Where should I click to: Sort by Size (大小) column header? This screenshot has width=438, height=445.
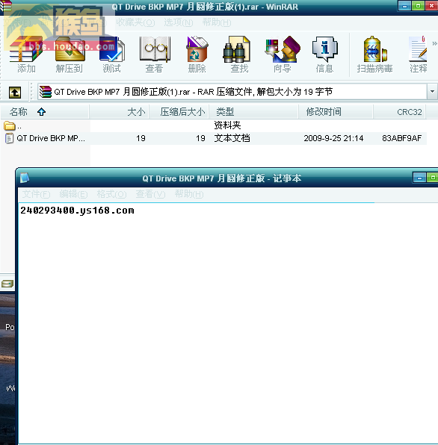pyautogui.click(x=120, y=112)
